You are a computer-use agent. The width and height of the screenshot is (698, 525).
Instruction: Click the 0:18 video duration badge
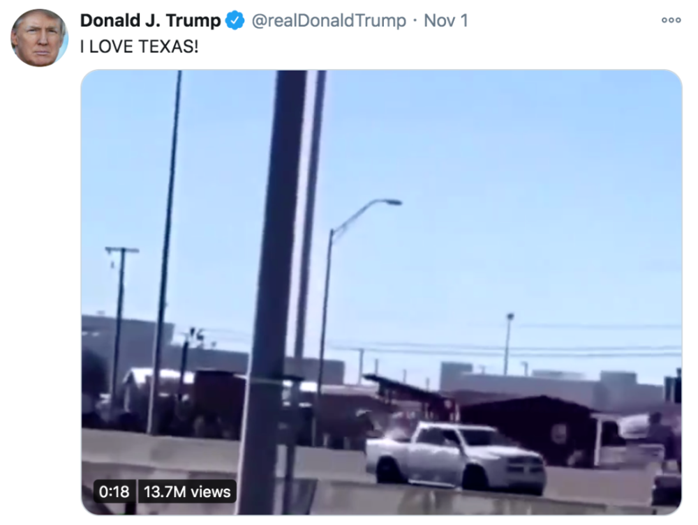[x=114, y=492]
